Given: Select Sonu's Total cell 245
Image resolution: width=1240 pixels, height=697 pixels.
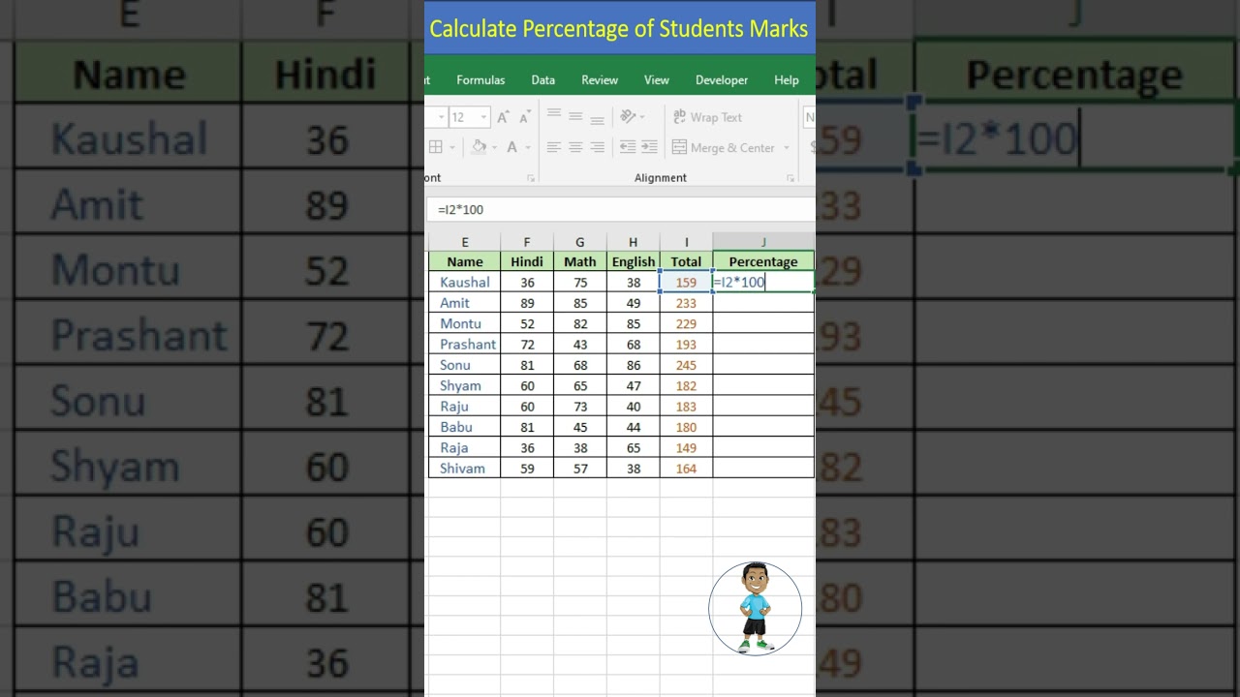Looking at the screenshot, I should 686,365.
